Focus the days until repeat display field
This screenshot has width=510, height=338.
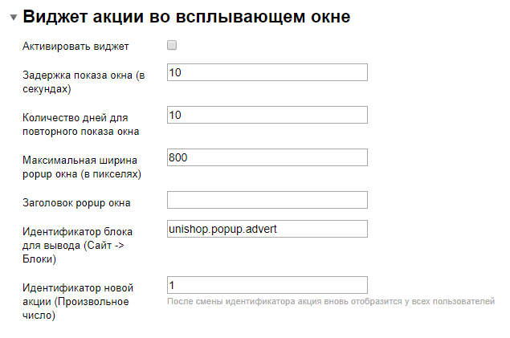tap(267, 116)
